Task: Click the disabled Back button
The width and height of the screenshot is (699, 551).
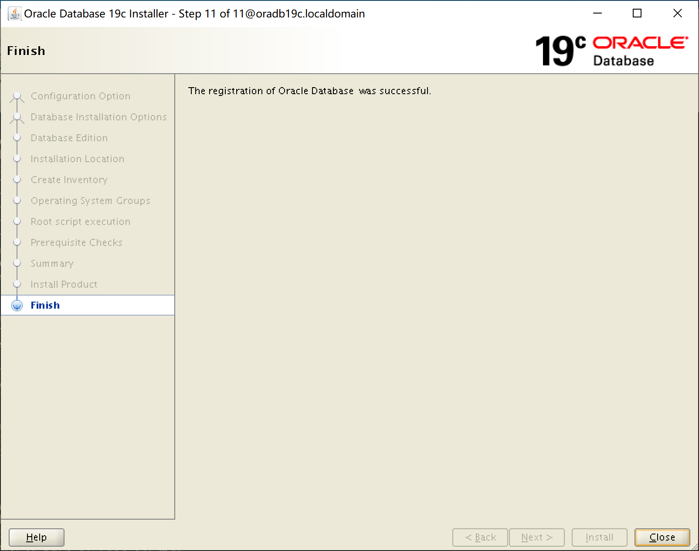Action: coord(480,537)
